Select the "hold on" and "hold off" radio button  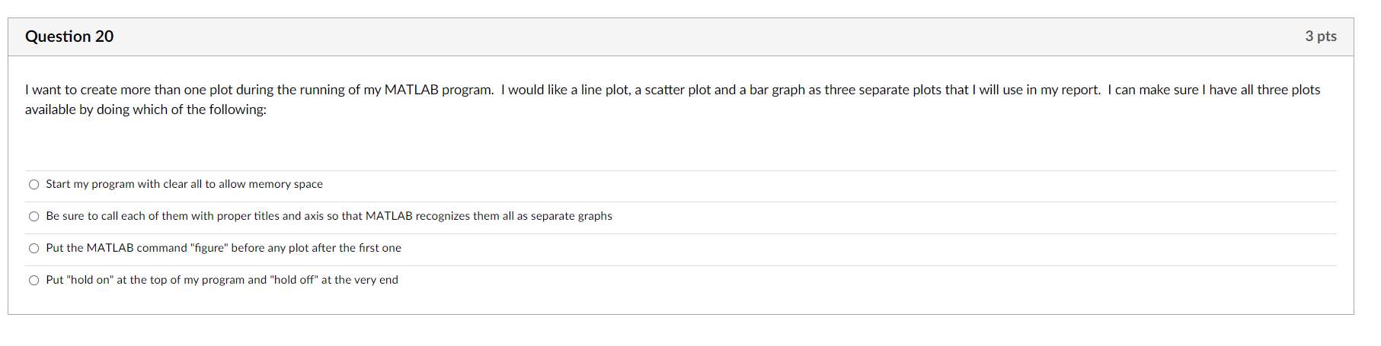click(34, 280)
